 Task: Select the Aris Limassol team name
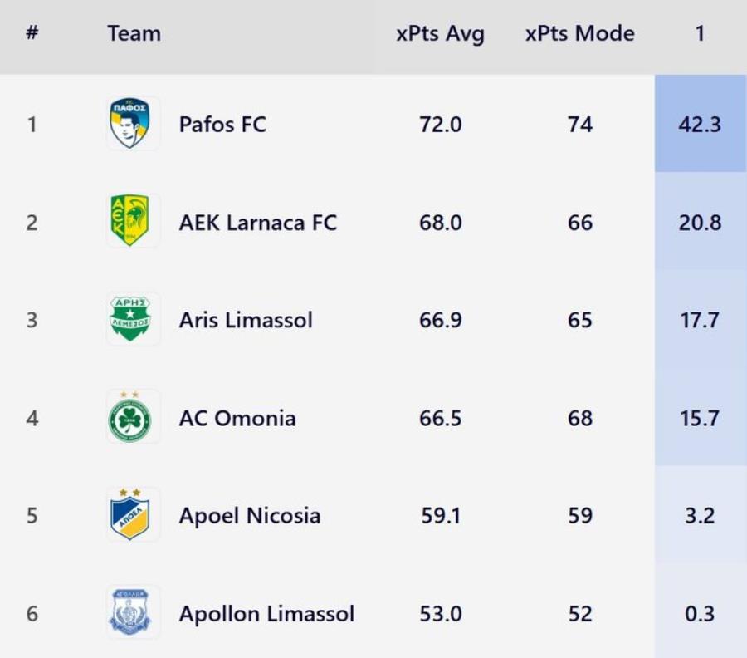[246, 321]
